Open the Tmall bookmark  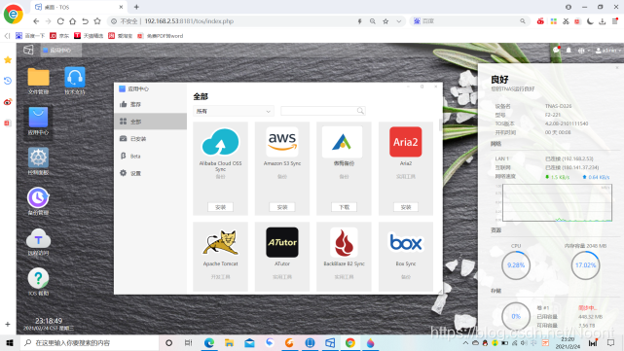[89, 36]
